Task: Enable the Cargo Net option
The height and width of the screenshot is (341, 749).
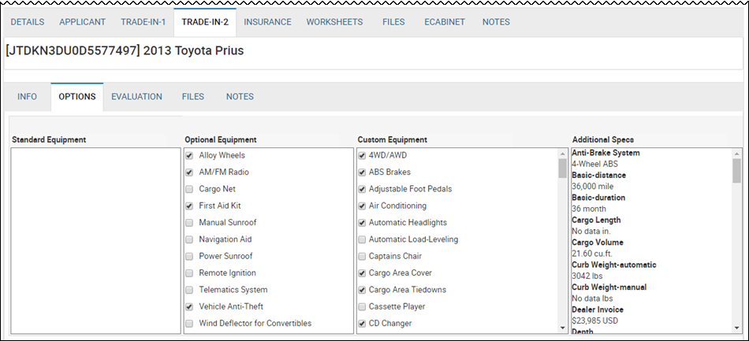Action: pos(189,189)
